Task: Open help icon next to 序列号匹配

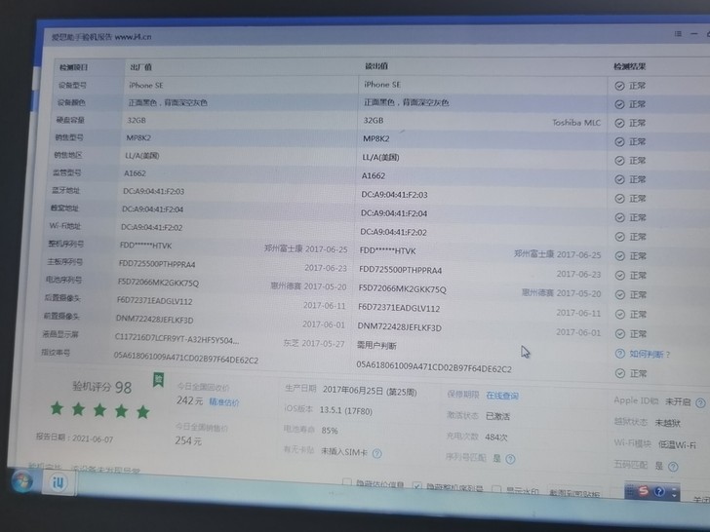Action: point(510,460)
